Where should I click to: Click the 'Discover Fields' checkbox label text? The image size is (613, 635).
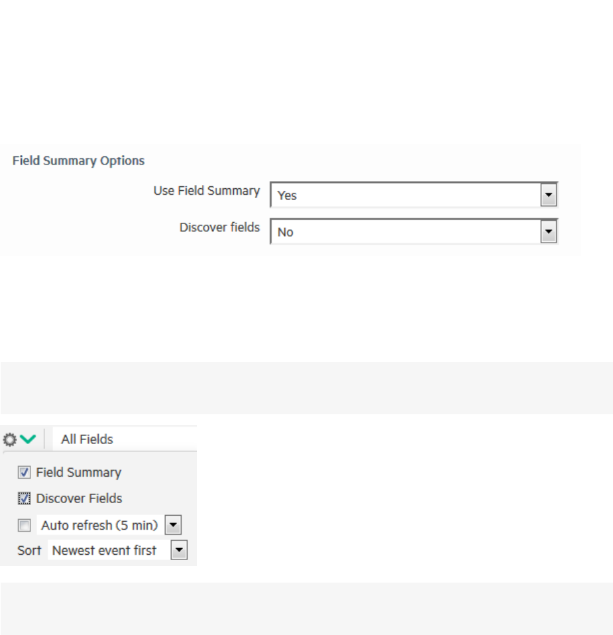click(79, 498)
